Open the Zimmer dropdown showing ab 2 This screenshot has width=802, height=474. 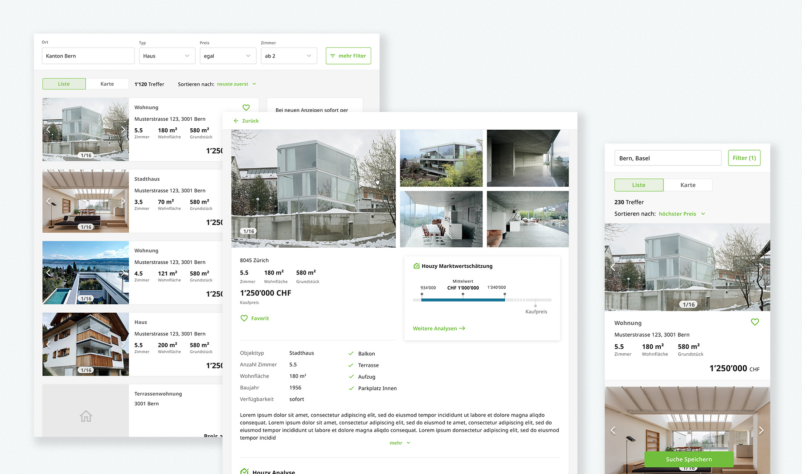coord(289,56)
